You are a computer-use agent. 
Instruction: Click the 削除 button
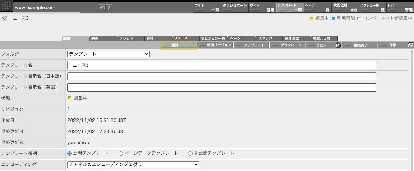[179, 45]
